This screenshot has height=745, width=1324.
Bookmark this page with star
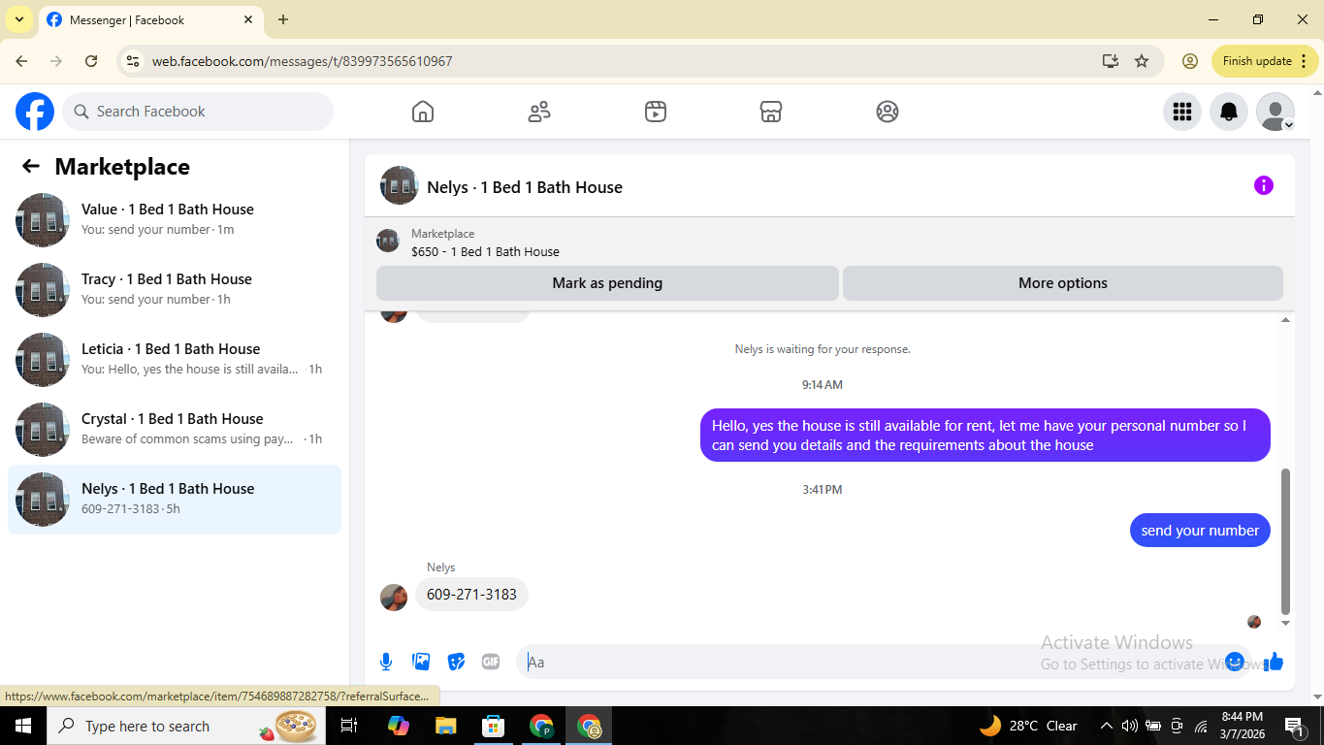coord(1142,61)
